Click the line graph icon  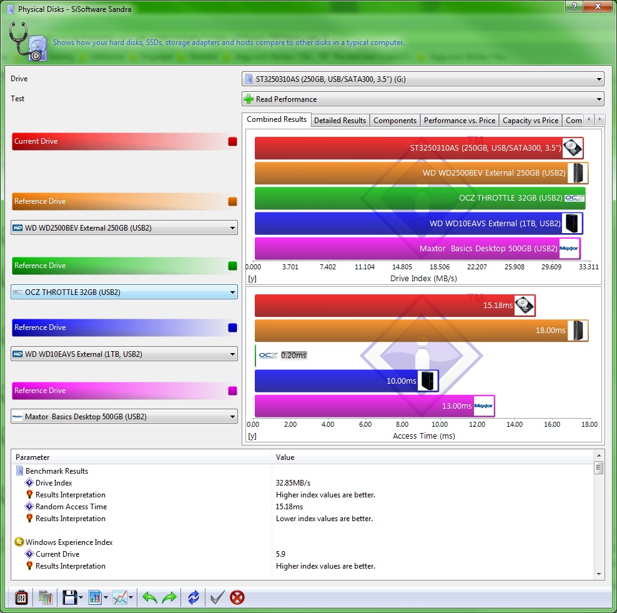click(x=120, y=597)
